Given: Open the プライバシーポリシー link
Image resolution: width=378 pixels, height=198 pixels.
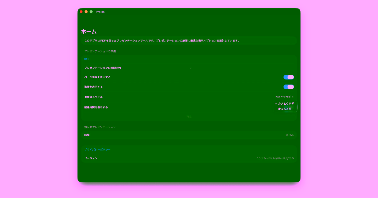Looking at the screenshot, I should (97, 150).
